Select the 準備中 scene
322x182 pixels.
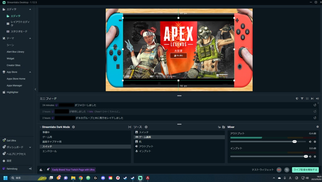click(x=85, y=132)
